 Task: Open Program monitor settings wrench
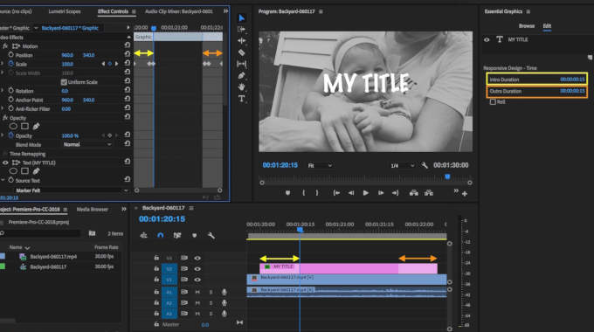425,165
